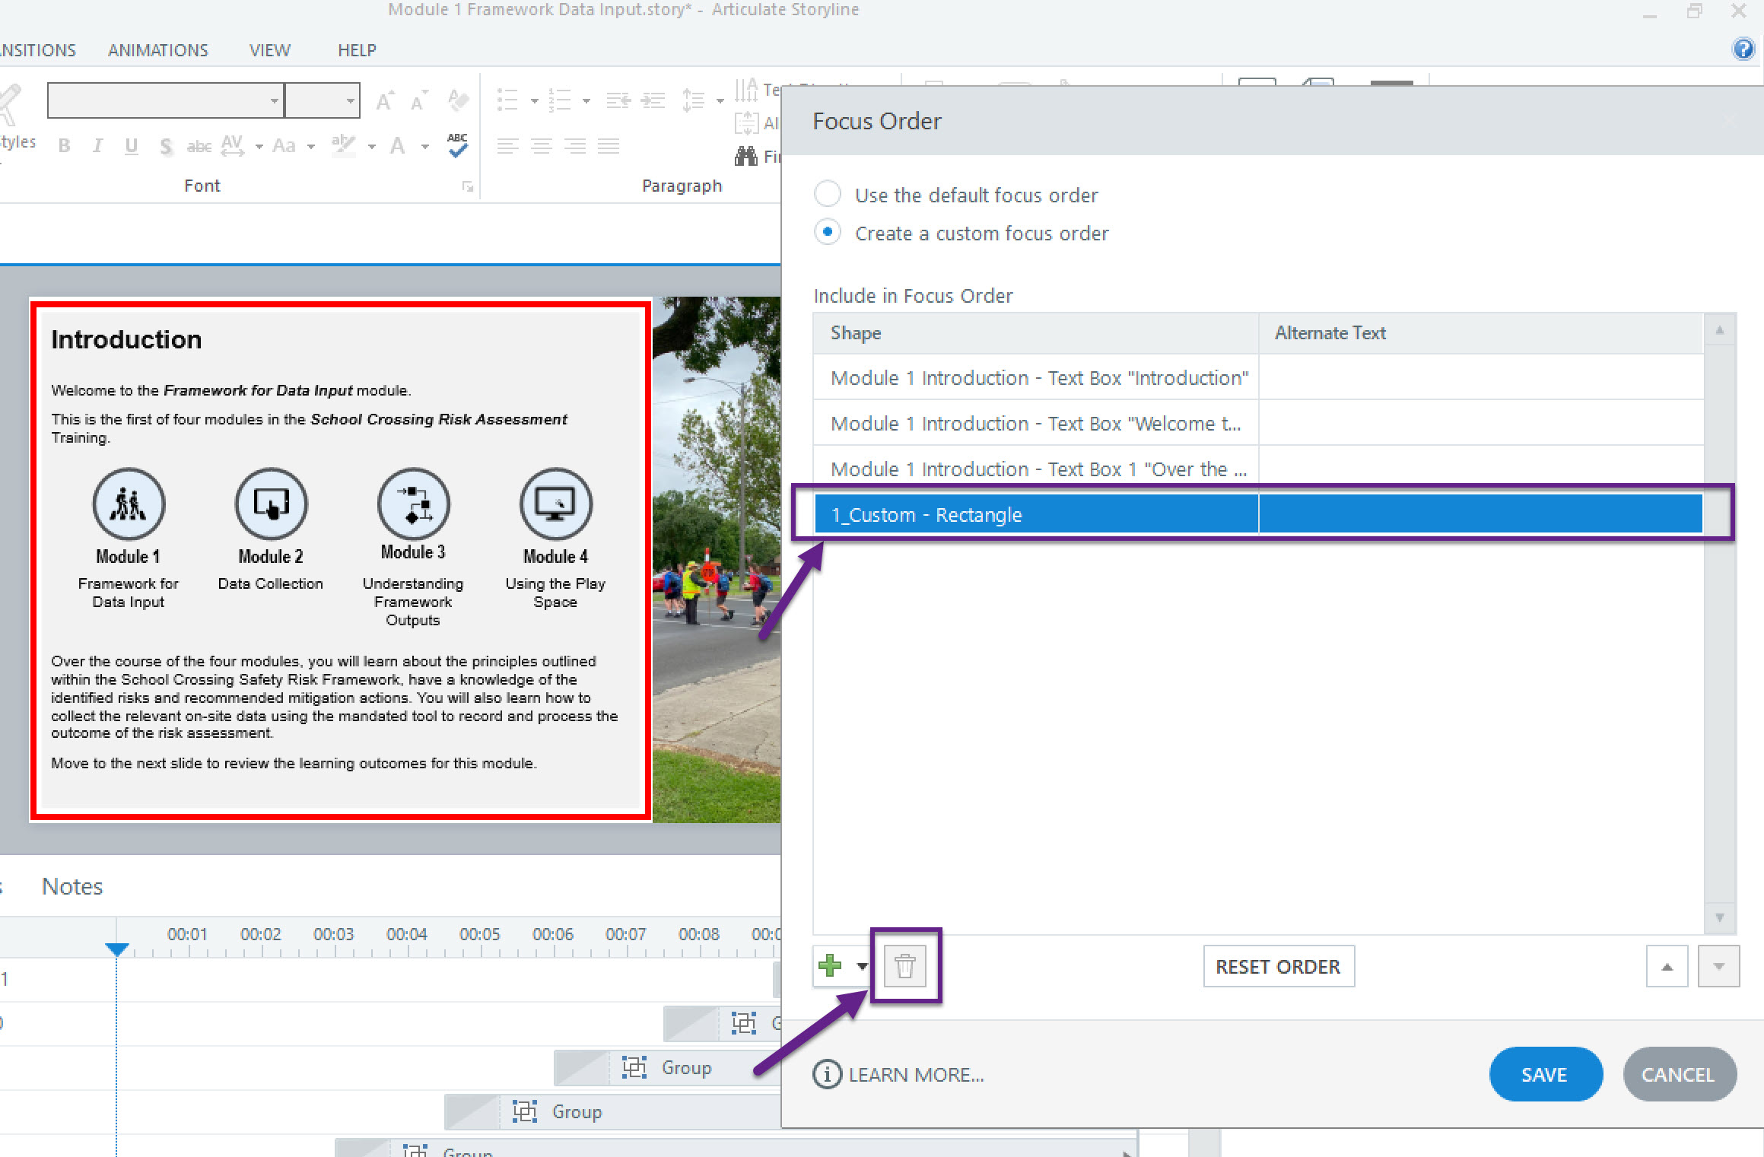1764x1157 pixels.
Task: Click the RESET ORDER button
Action: 1279,966
